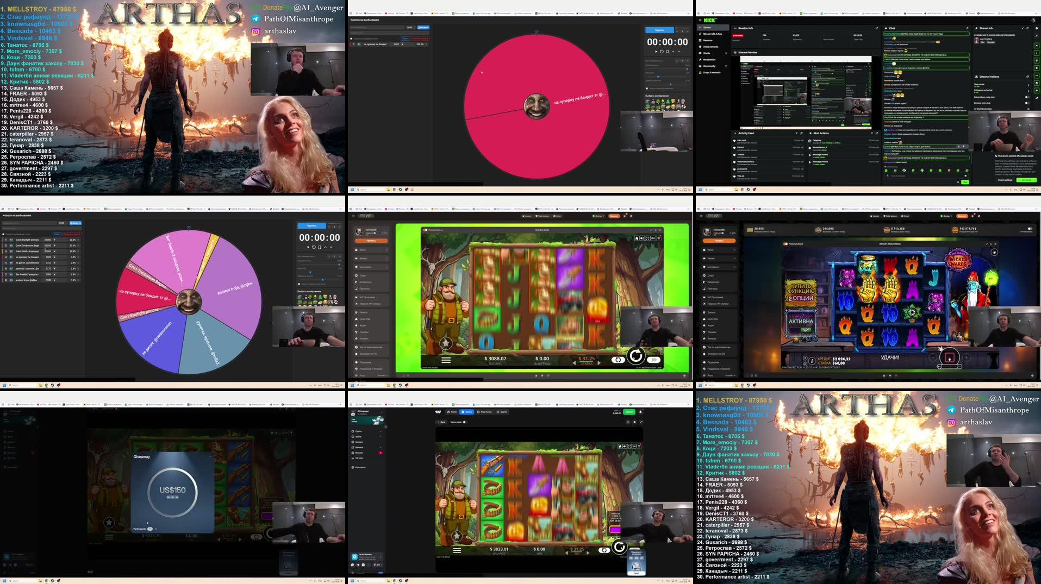1041x584 pixels.
Task: Click middle slider handle on red wheel screen
Action: point(658,77)
